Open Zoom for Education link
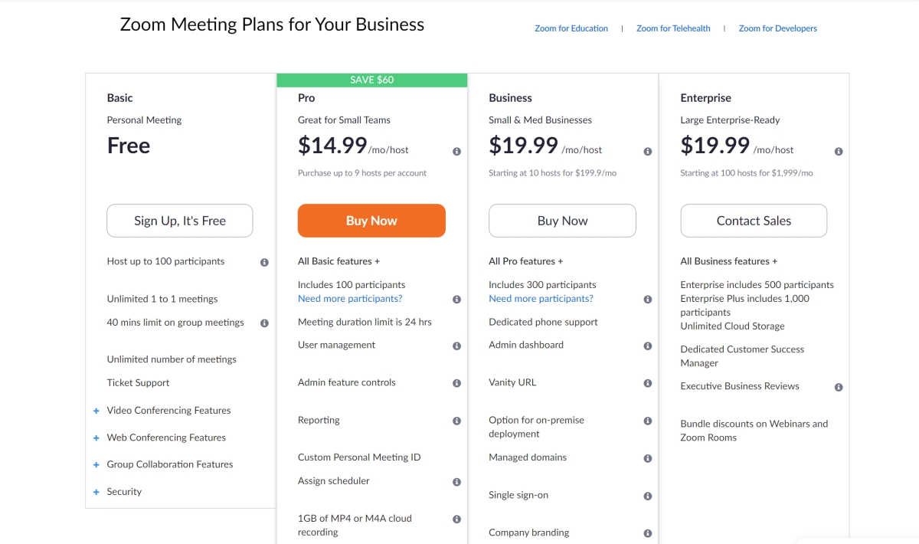The image size is (919, 544). 571,28
